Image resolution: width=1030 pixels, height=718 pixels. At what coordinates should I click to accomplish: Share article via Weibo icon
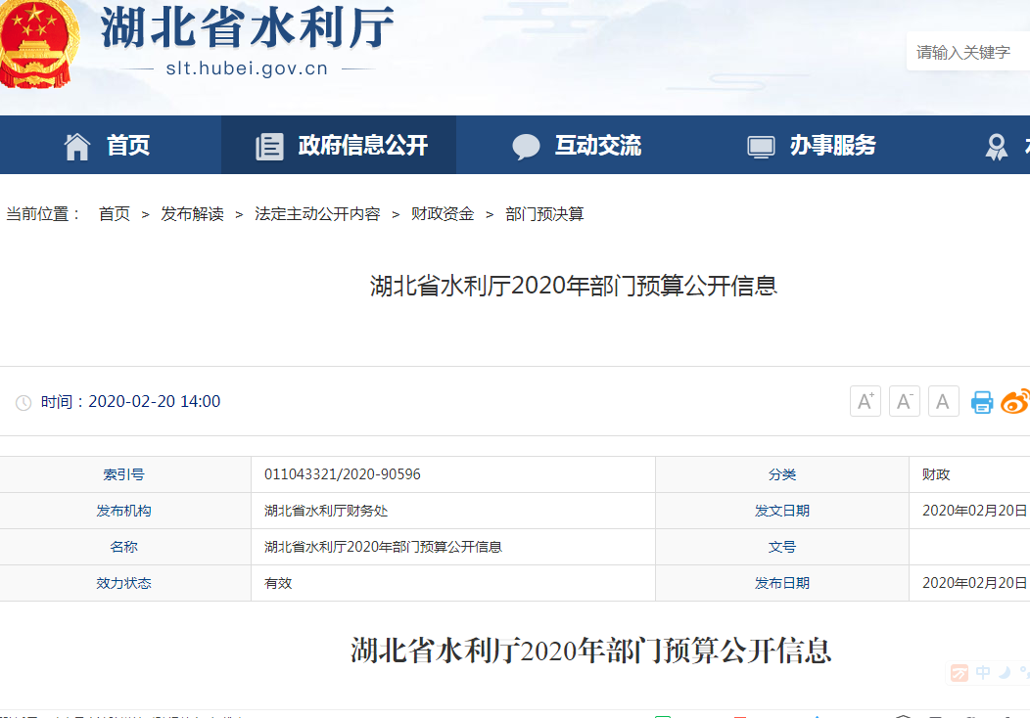(1016, 401)
